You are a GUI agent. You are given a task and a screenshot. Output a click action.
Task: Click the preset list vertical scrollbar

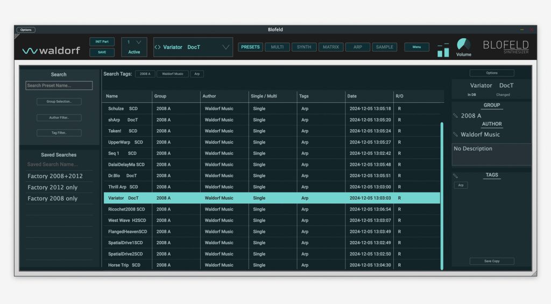click(x=442, y=196)
